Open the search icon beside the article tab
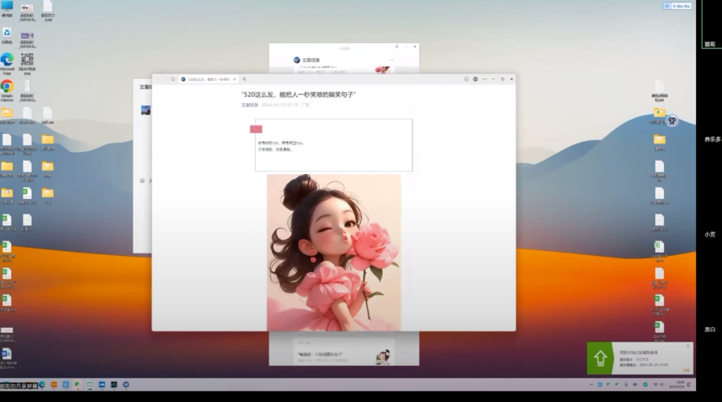 pos(244,79)
